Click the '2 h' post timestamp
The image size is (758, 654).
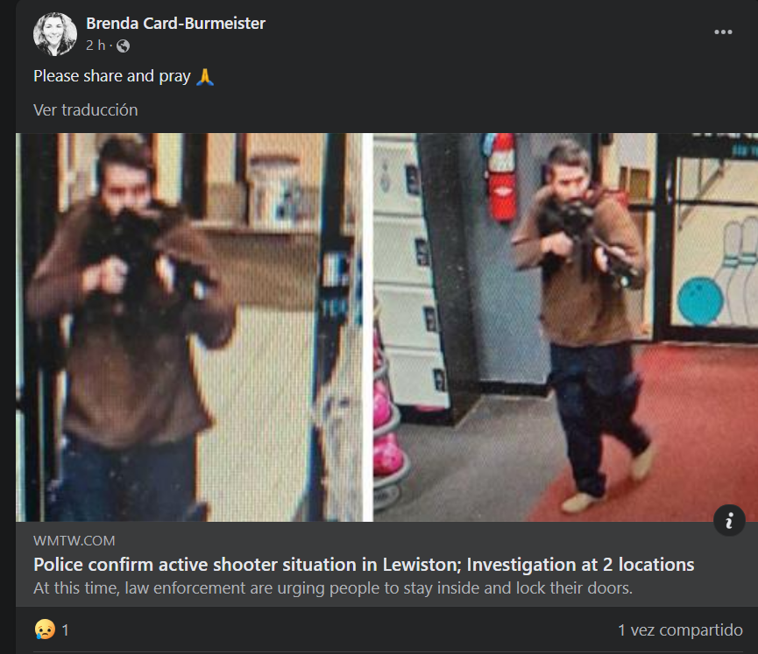(96, 46)
